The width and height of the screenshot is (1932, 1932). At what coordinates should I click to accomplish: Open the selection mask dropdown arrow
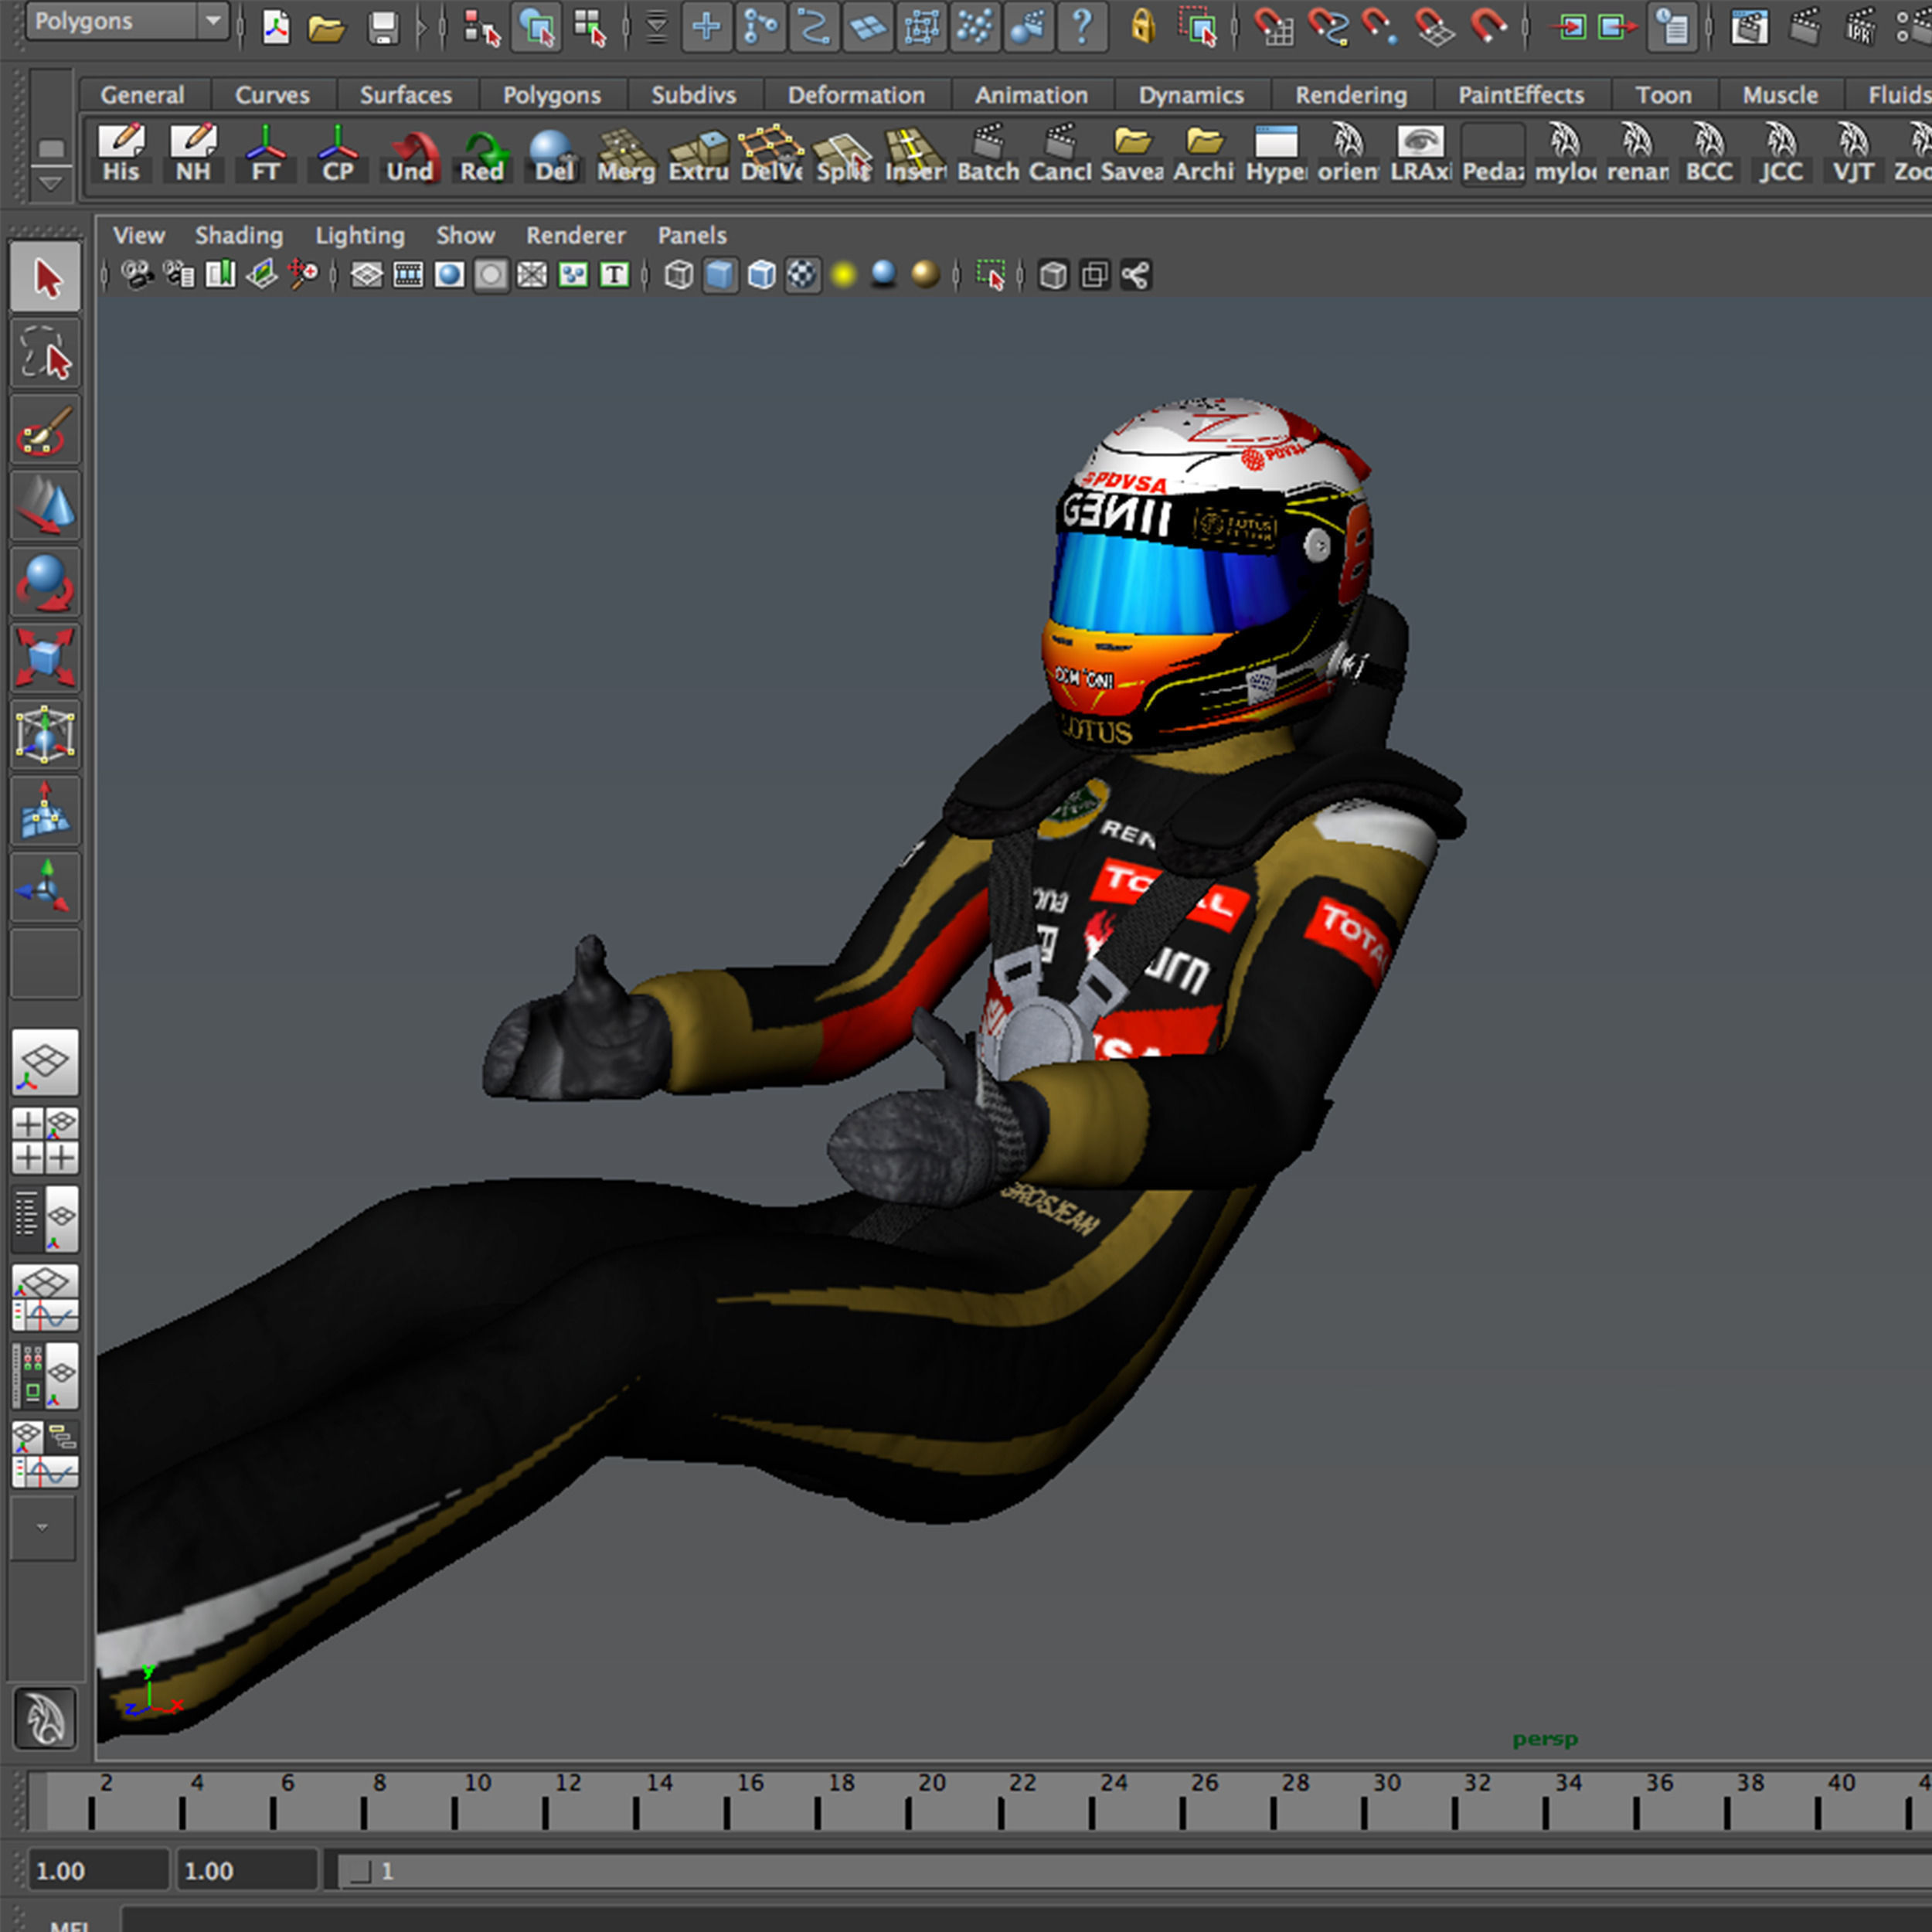656,27
